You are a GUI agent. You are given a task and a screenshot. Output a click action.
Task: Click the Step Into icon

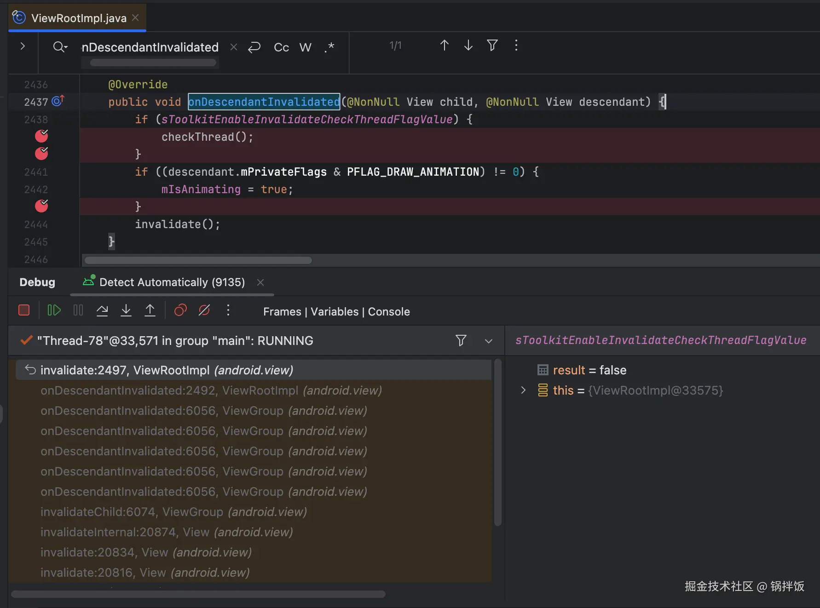tap(126, 310)
